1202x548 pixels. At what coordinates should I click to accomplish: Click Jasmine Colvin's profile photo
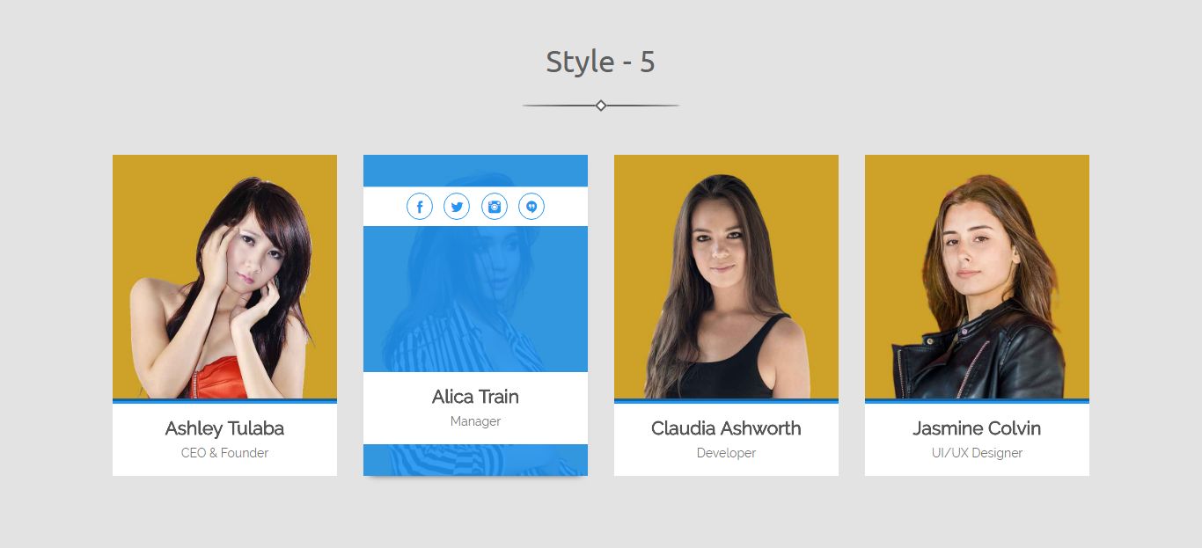click(977, 277)
